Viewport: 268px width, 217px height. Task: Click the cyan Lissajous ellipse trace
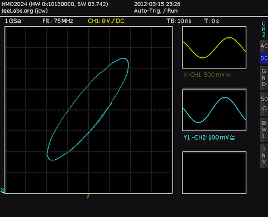[88, 109]
